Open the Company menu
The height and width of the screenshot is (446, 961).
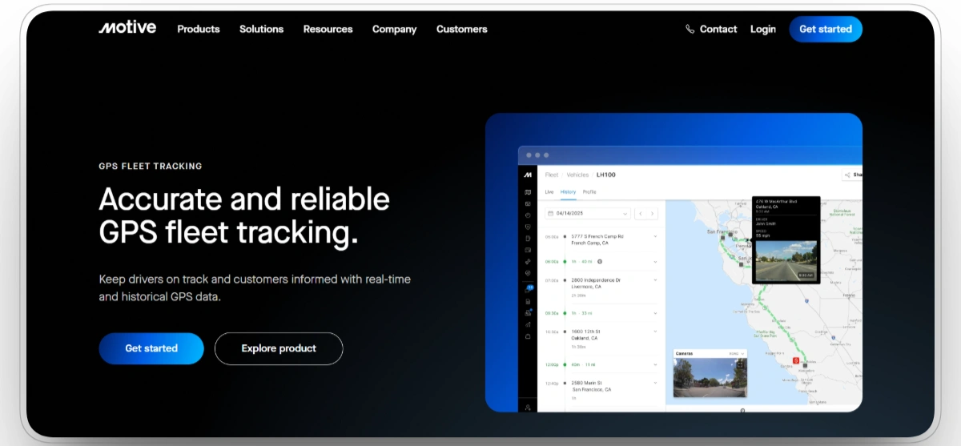(x=394, y=29)
